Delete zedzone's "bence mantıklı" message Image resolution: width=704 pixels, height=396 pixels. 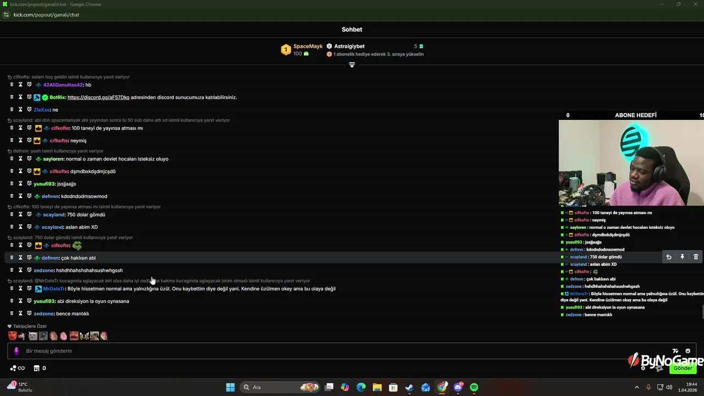12,313
